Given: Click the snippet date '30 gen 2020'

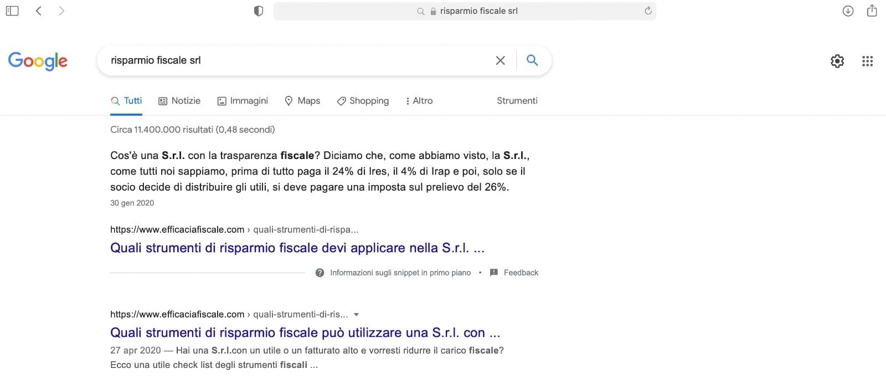Looking at the screenshot, I should pos(132,203).
